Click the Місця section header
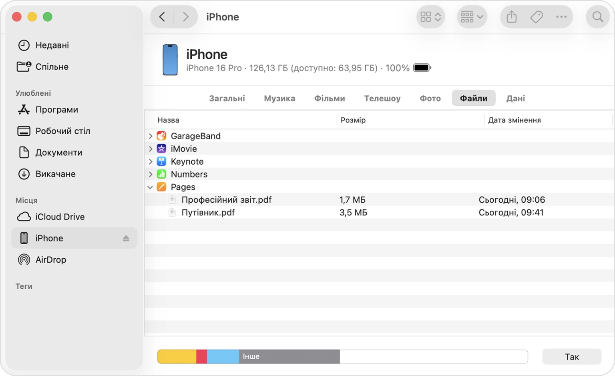The height and width of the screenshot is (376, 615). [x=26, y=200]
